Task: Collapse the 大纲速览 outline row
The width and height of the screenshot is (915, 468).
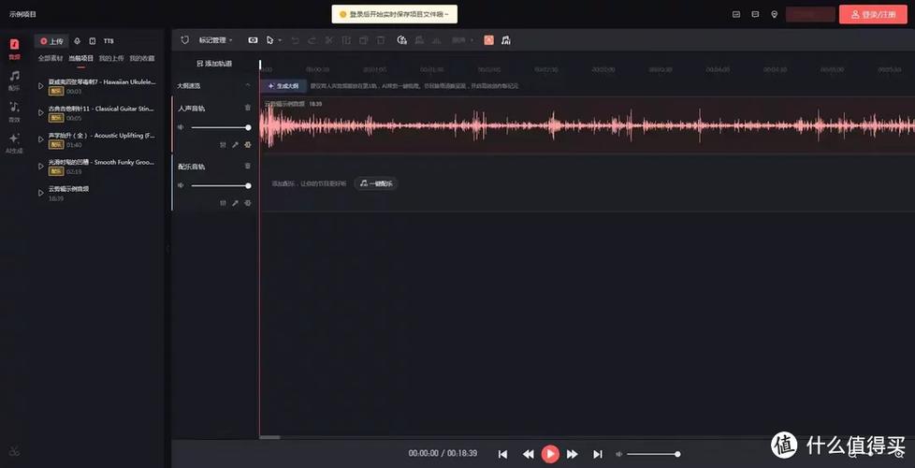Action: tap(247, 85)
